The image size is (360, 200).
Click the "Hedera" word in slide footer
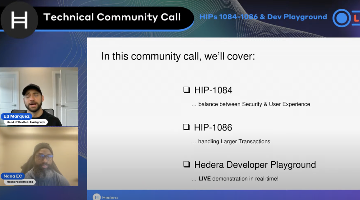pos(110,197)
